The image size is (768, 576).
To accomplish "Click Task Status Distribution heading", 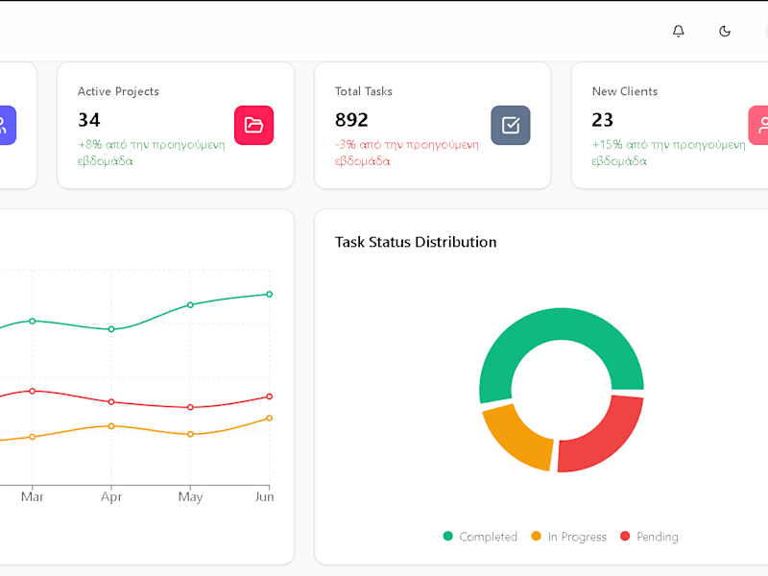I will click(416, 242).
